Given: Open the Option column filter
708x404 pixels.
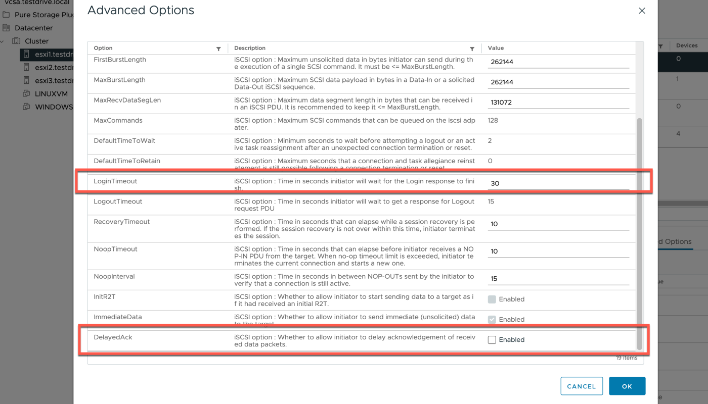Looking at the screenshot, I should pos(218,48).
